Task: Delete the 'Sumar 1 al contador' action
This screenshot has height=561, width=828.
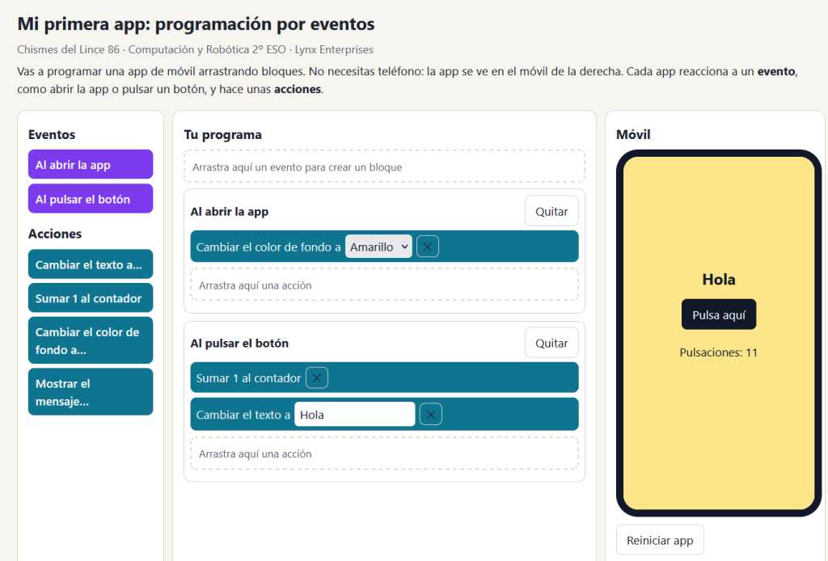Action: (x=316, y=378)
